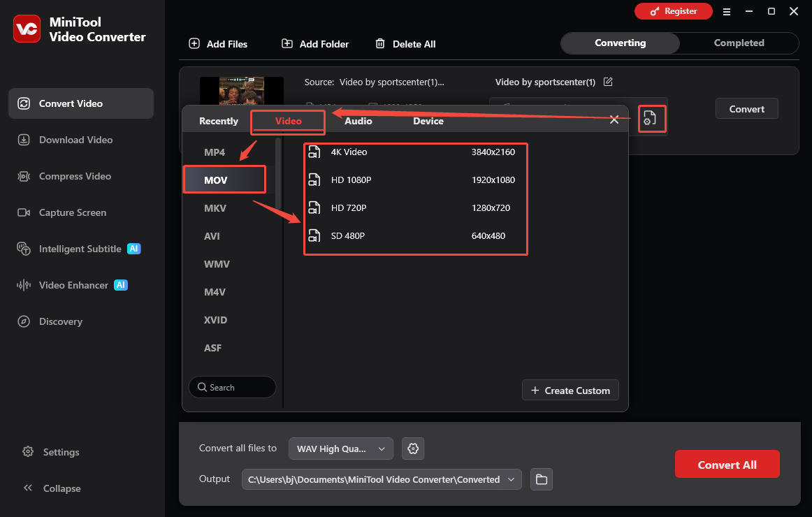Select the Video tab in format panel
Image resolution: width=812 pixels, height=517 pixels.
click(x=288, y=121)
